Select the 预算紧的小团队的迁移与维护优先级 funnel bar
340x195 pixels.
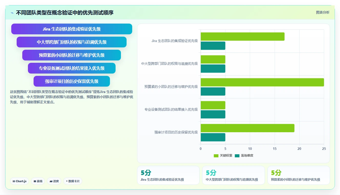[x=72, y=55]
